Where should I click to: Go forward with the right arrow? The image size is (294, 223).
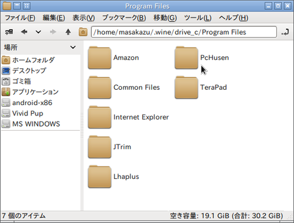click(x=53, y=32)
